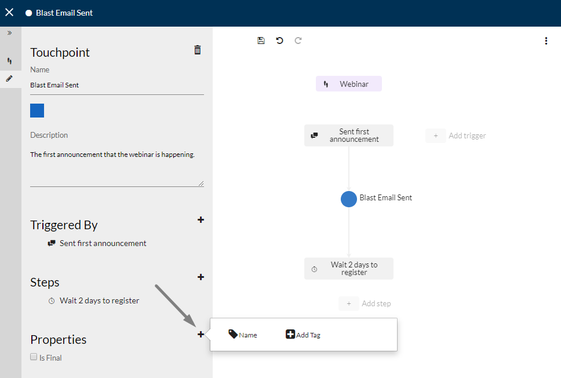Screen dimensions: 561x378
Task: Save the journey with the disk icon
Action: [261, 41]
